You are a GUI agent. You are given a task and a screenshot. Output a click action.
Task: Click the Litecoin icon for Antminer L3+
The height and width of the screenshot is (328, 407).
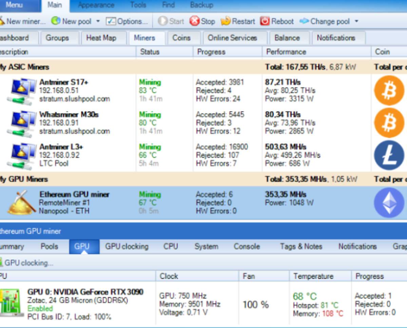coord(389,155)
